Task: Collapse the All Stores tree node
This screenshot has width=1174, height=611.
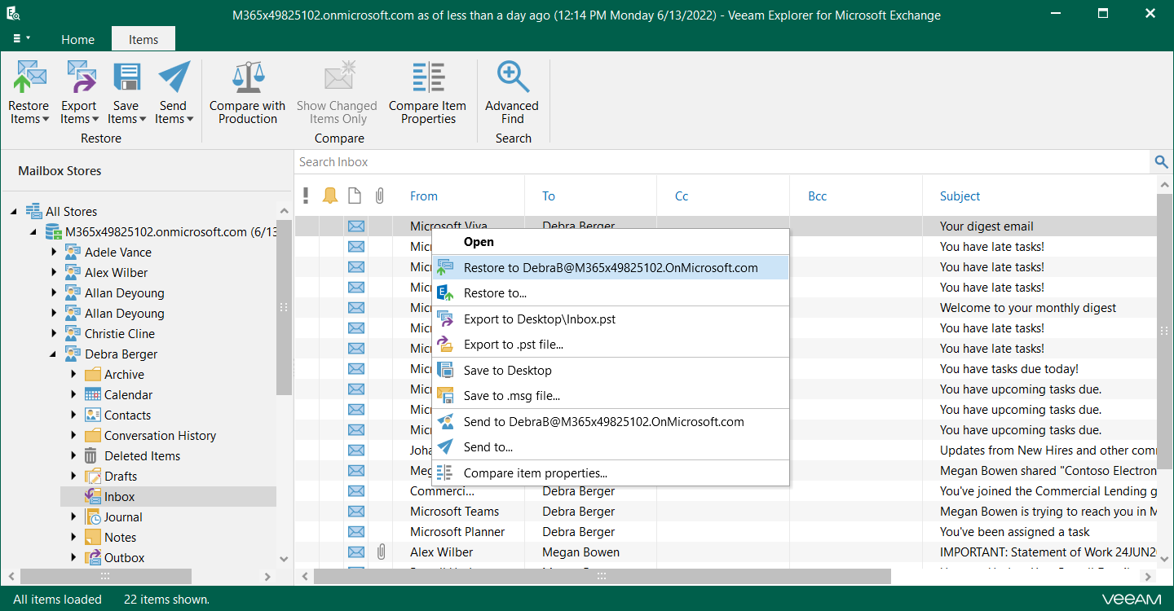Action: click(x=15, y=212)
